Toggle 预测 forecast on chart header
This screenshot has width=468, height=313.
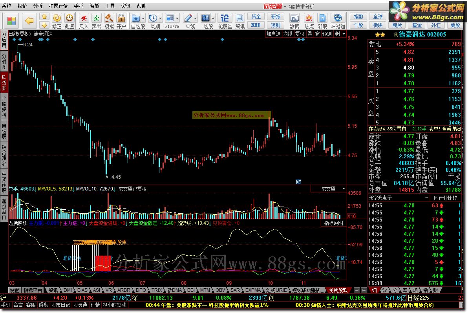[x=327, y=34]
